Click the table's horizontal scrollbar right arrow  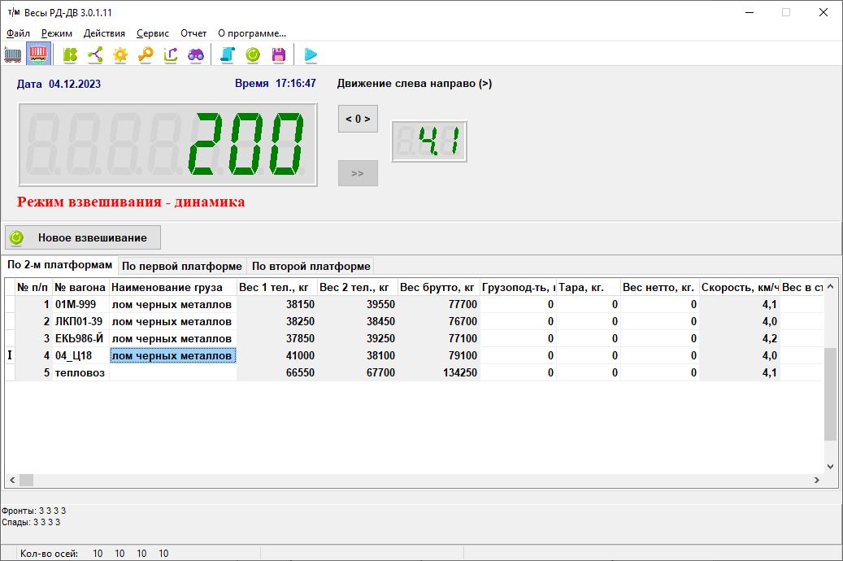click(x=817, y=481)
